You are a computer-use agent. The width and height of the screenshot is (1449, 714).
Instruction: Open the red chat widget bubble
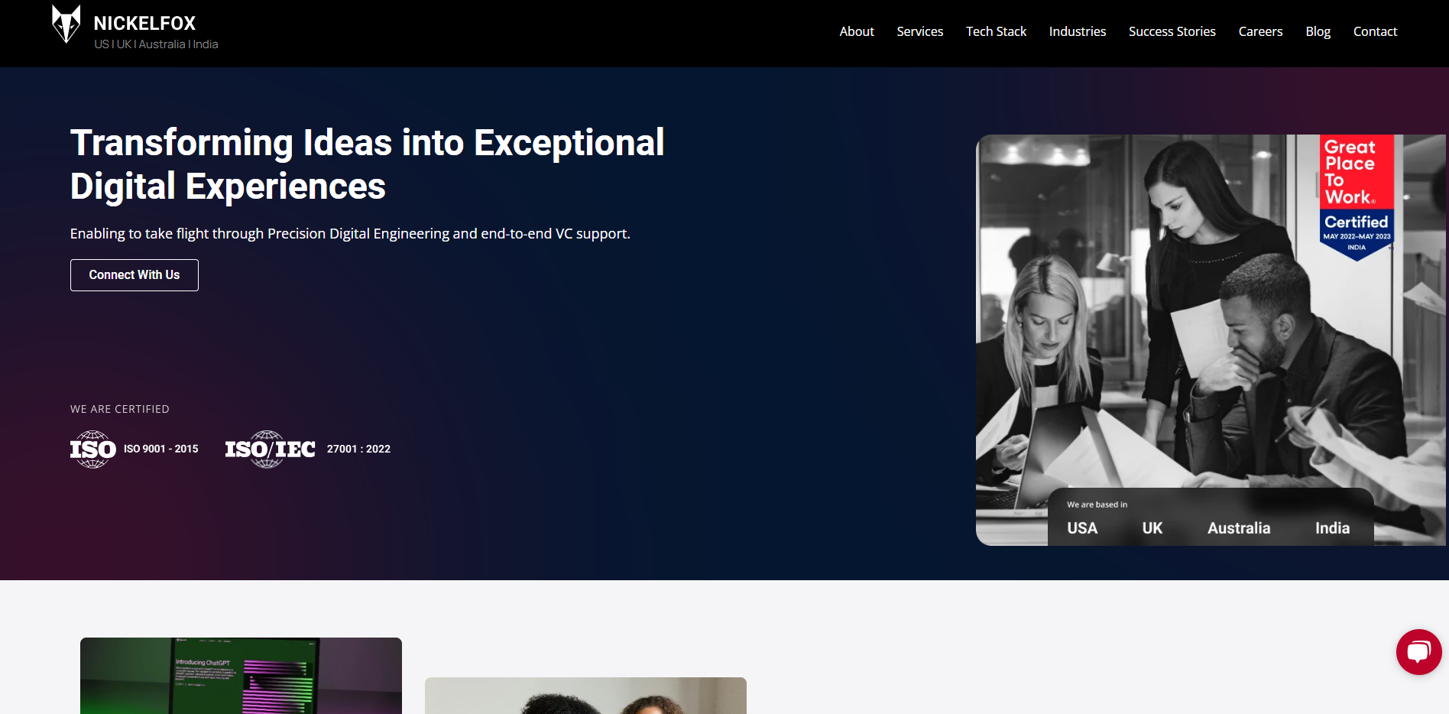click(x=1418, y=652)
